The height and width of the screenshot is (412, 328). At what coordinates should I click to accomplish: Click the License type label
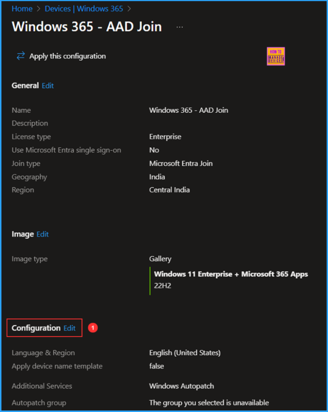click(x=31, y=137)
